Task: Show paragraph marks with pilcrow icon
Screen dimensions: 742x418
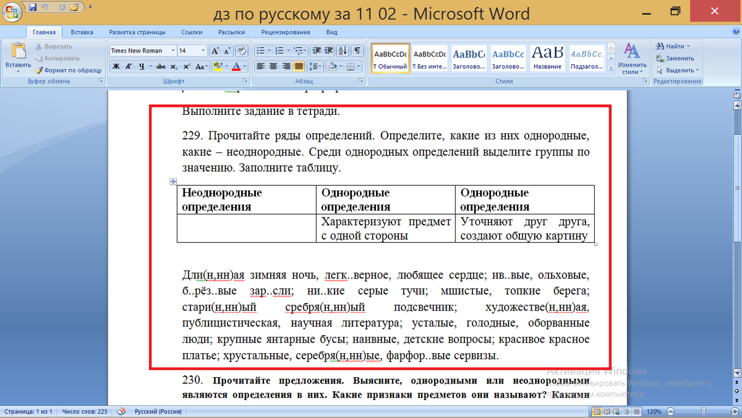Action: (x=358, y=51)
